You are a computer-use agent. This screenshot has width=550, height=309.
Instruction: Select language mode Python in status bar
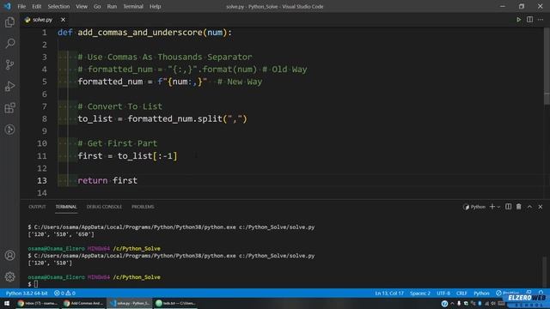(x=481, y=294)
